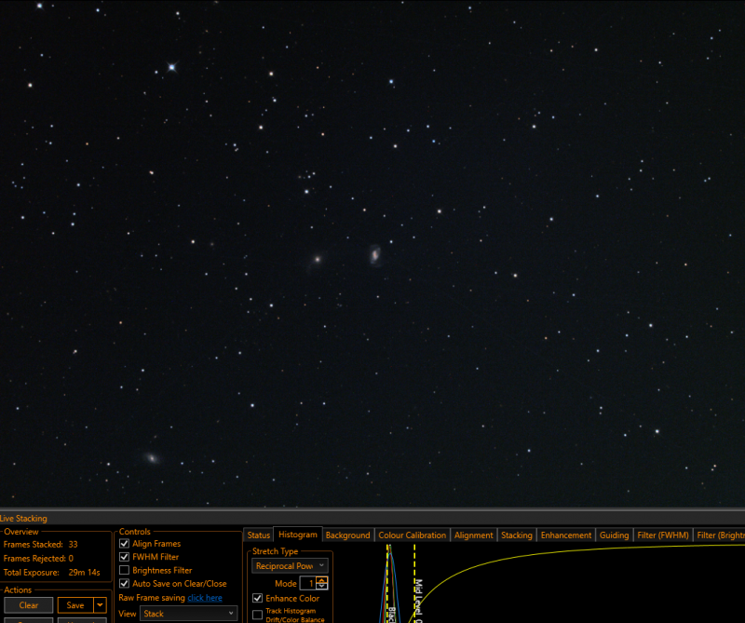745x623 pixels.
Task: Go to the Alignment tab
Action: pos(474,535)
